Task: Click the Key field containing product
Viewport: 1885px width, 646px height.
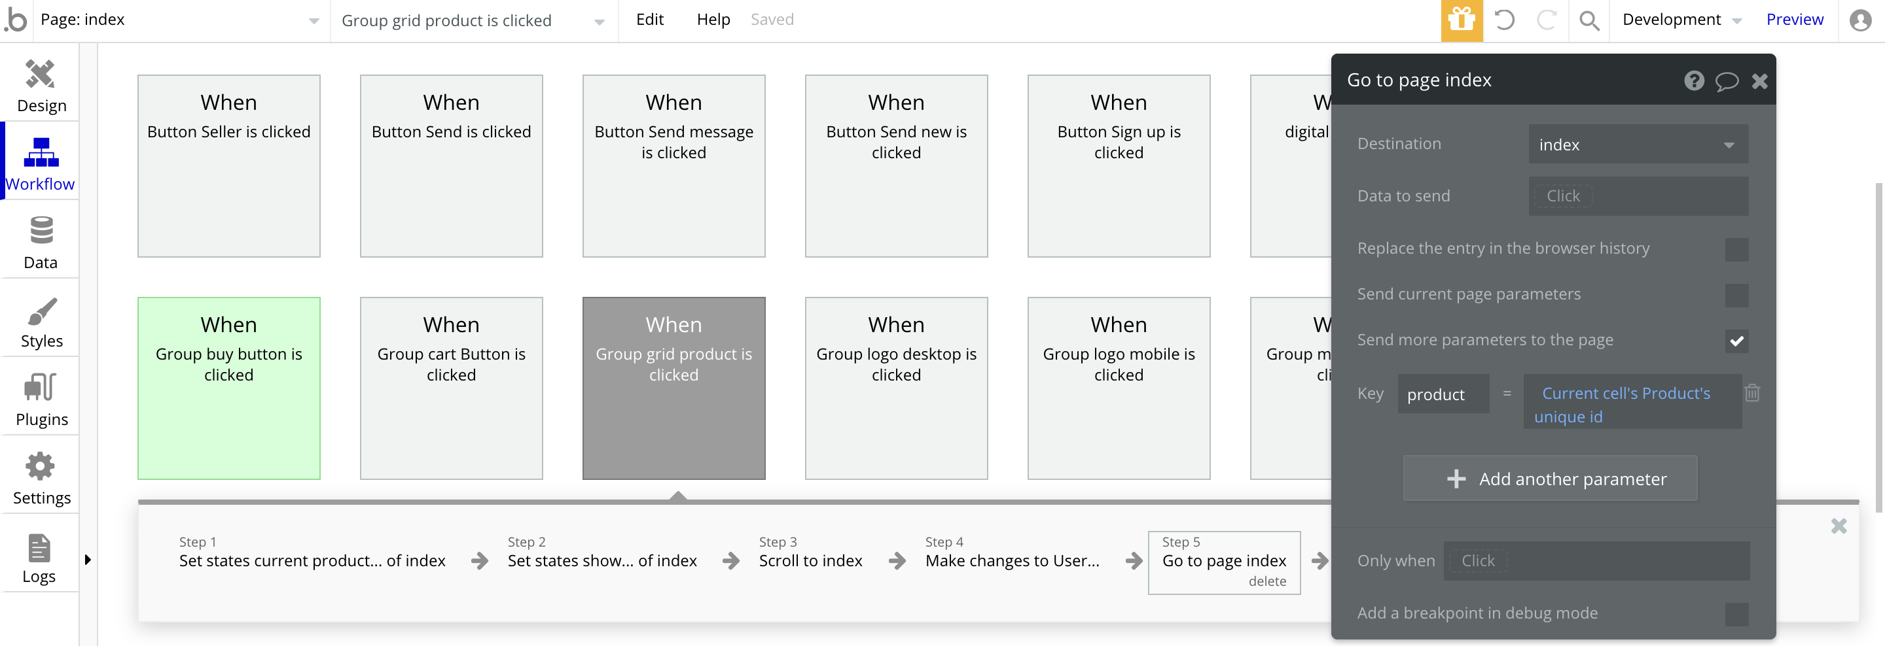Action: [1443, 395]
